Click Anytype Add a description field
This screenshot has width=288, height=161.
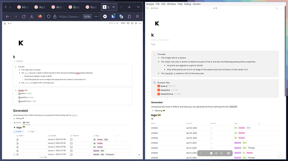(x=160, y=40)
